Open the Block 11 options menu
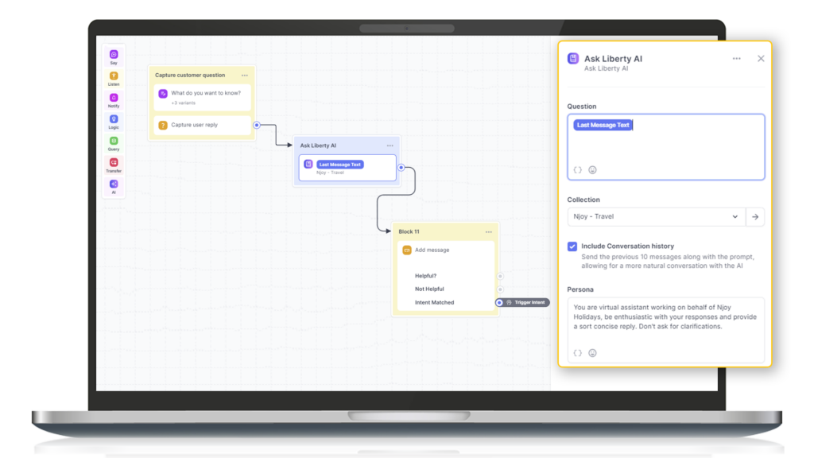 [489, 231]
